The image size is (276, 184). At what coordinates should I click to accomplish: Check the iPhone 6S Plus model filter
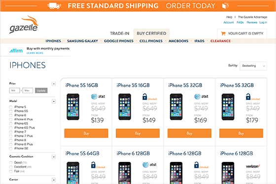(11, 128)
